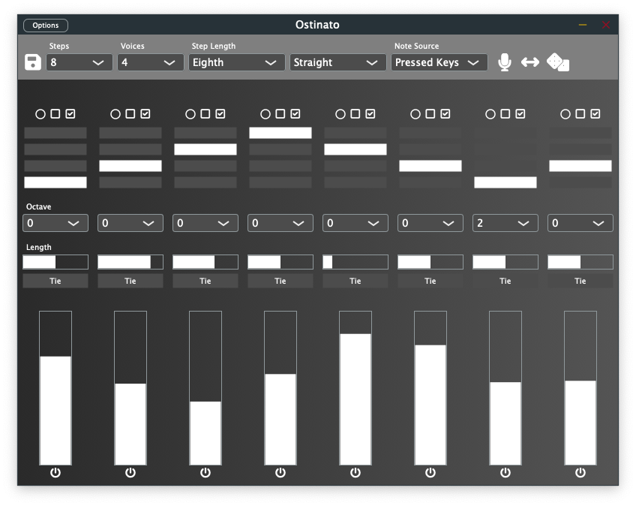The image size is (636, 506).
Task: Adjust the Length slider for step 1
Action: pos(55,262)
